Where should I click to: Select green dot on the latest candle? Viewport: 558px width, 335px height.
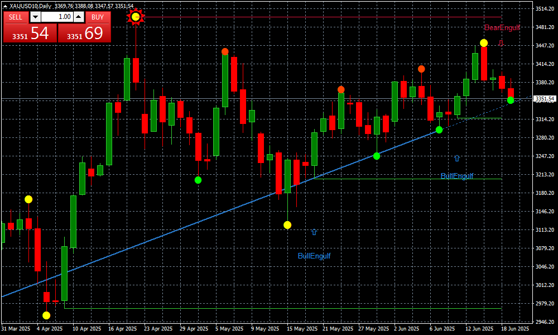[511, 100]
